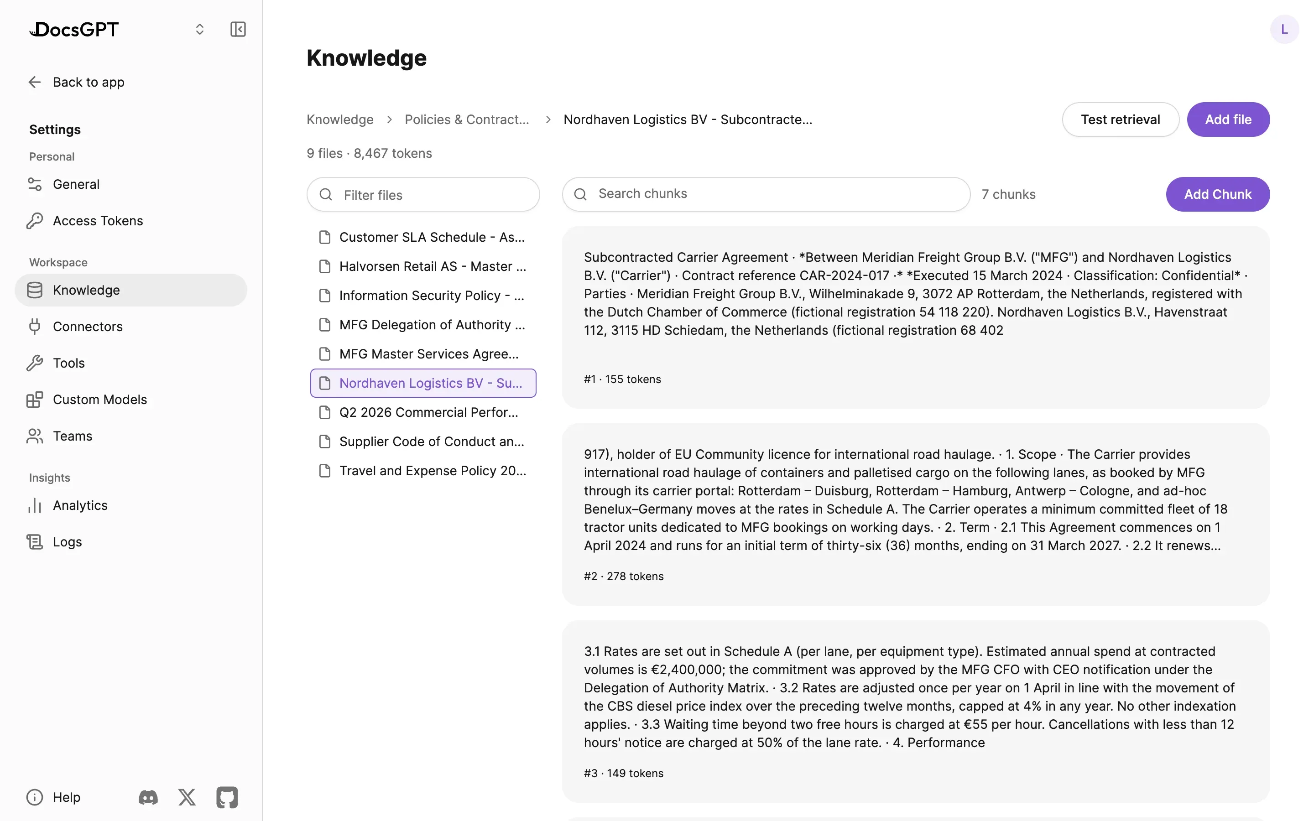
Task: Click the DocsGPT logo
Action: [x=74, y=29]
